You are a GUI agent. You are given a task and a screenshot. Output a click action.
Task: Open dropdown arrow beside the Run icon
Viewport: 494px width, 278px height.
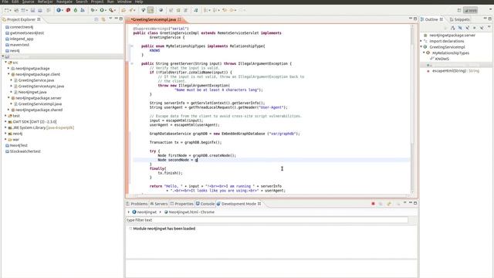[x=106, y=10]
